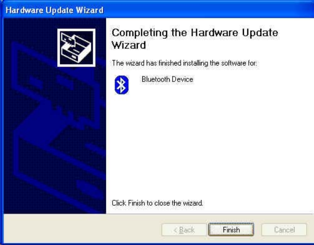Click the hardware installation icon in sidebar
Screen dimensions: 314x245
pyautogui.click(x=76, y=48)
